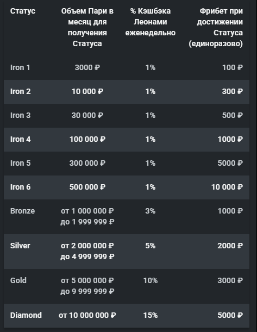This screenshot has width=257, height=332.
Task: Click the Iron 4 status label
Action: click(20, 139)
